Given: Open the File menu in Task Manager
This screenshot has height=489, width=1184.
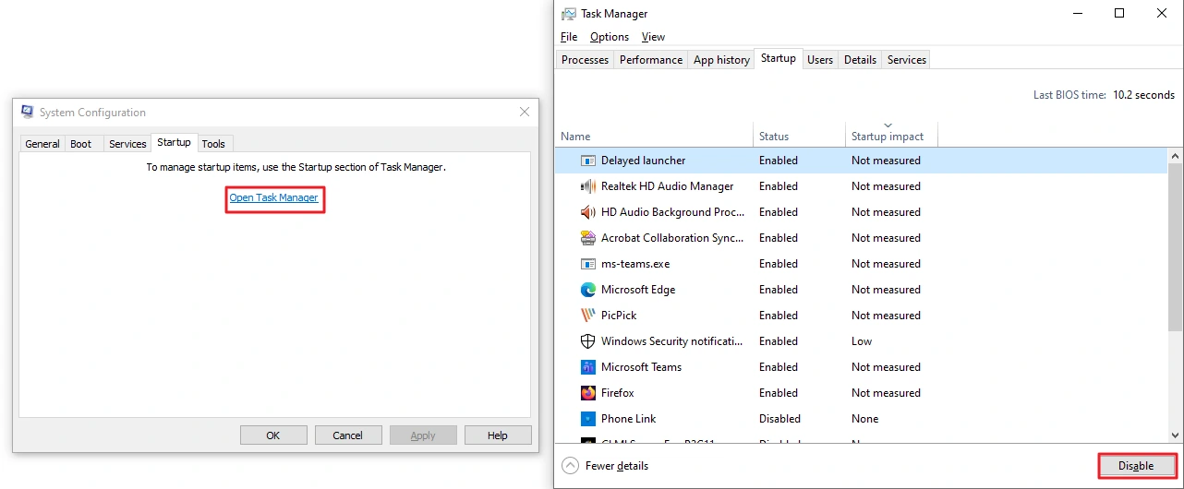Looking at the screenshot, I should click(x=569, y=37).
